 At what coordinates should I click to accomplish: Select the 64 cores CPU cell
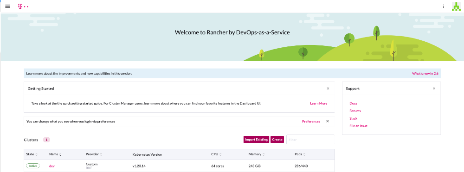(218, 166)
